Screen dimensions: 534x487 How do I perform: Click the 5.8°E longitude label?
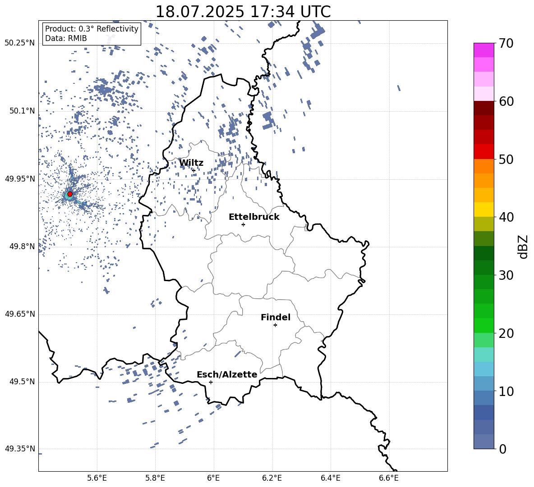[x=155, y=478]
